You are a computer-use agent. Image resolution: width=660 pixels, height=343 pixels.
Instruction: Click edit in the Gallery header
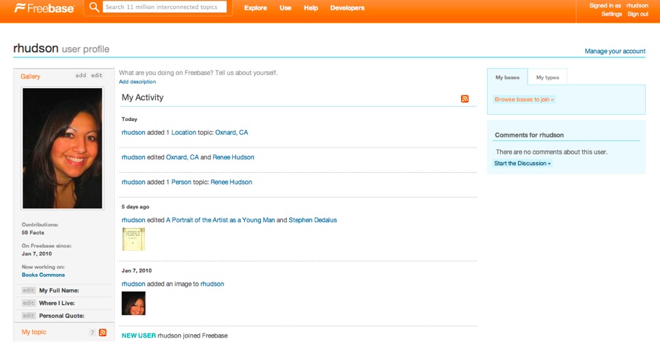[97, 75]
